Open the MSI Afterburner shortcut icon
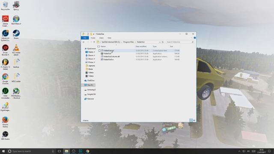 pos(16,93)
